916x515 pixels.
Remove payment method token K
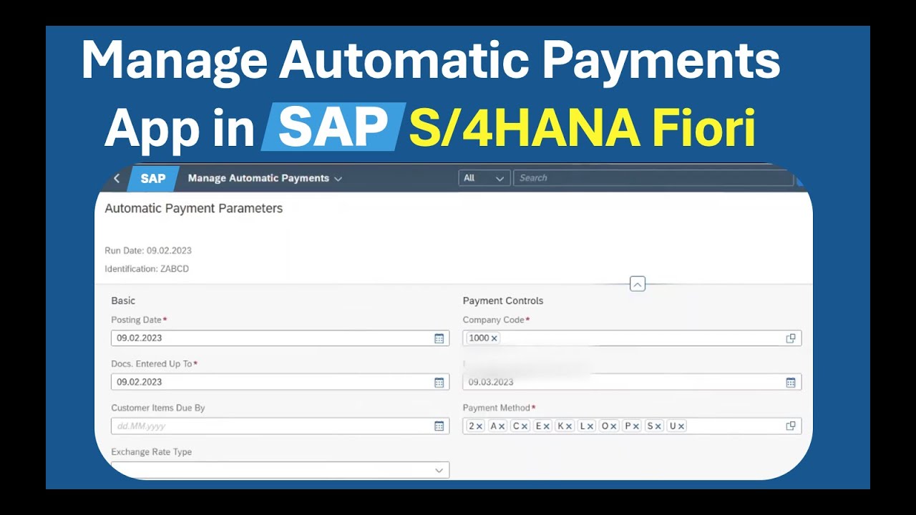(569, 426)
